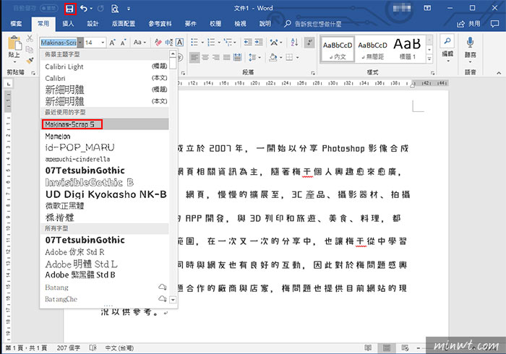The image size is (506, 354).
Task: Switch to the 版面配置 Layout tab
Action: 124,24
